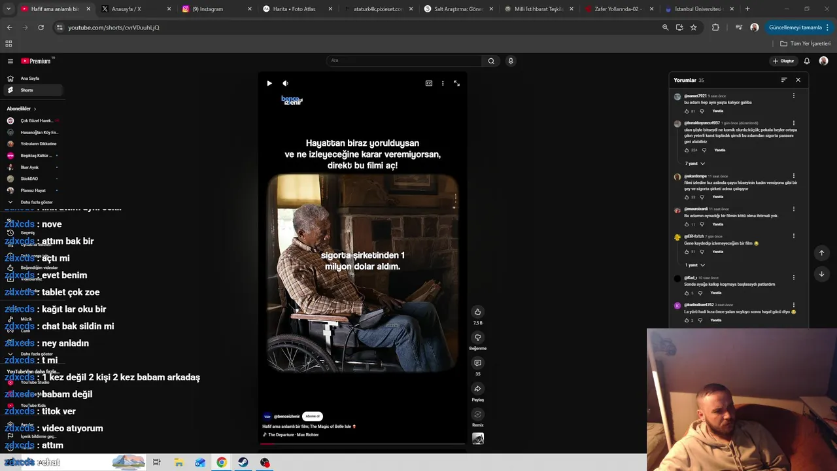This screenshot has height=471, width=837.
Task: Open the sound thumbnail below Remix
Action: coord(478,438)
